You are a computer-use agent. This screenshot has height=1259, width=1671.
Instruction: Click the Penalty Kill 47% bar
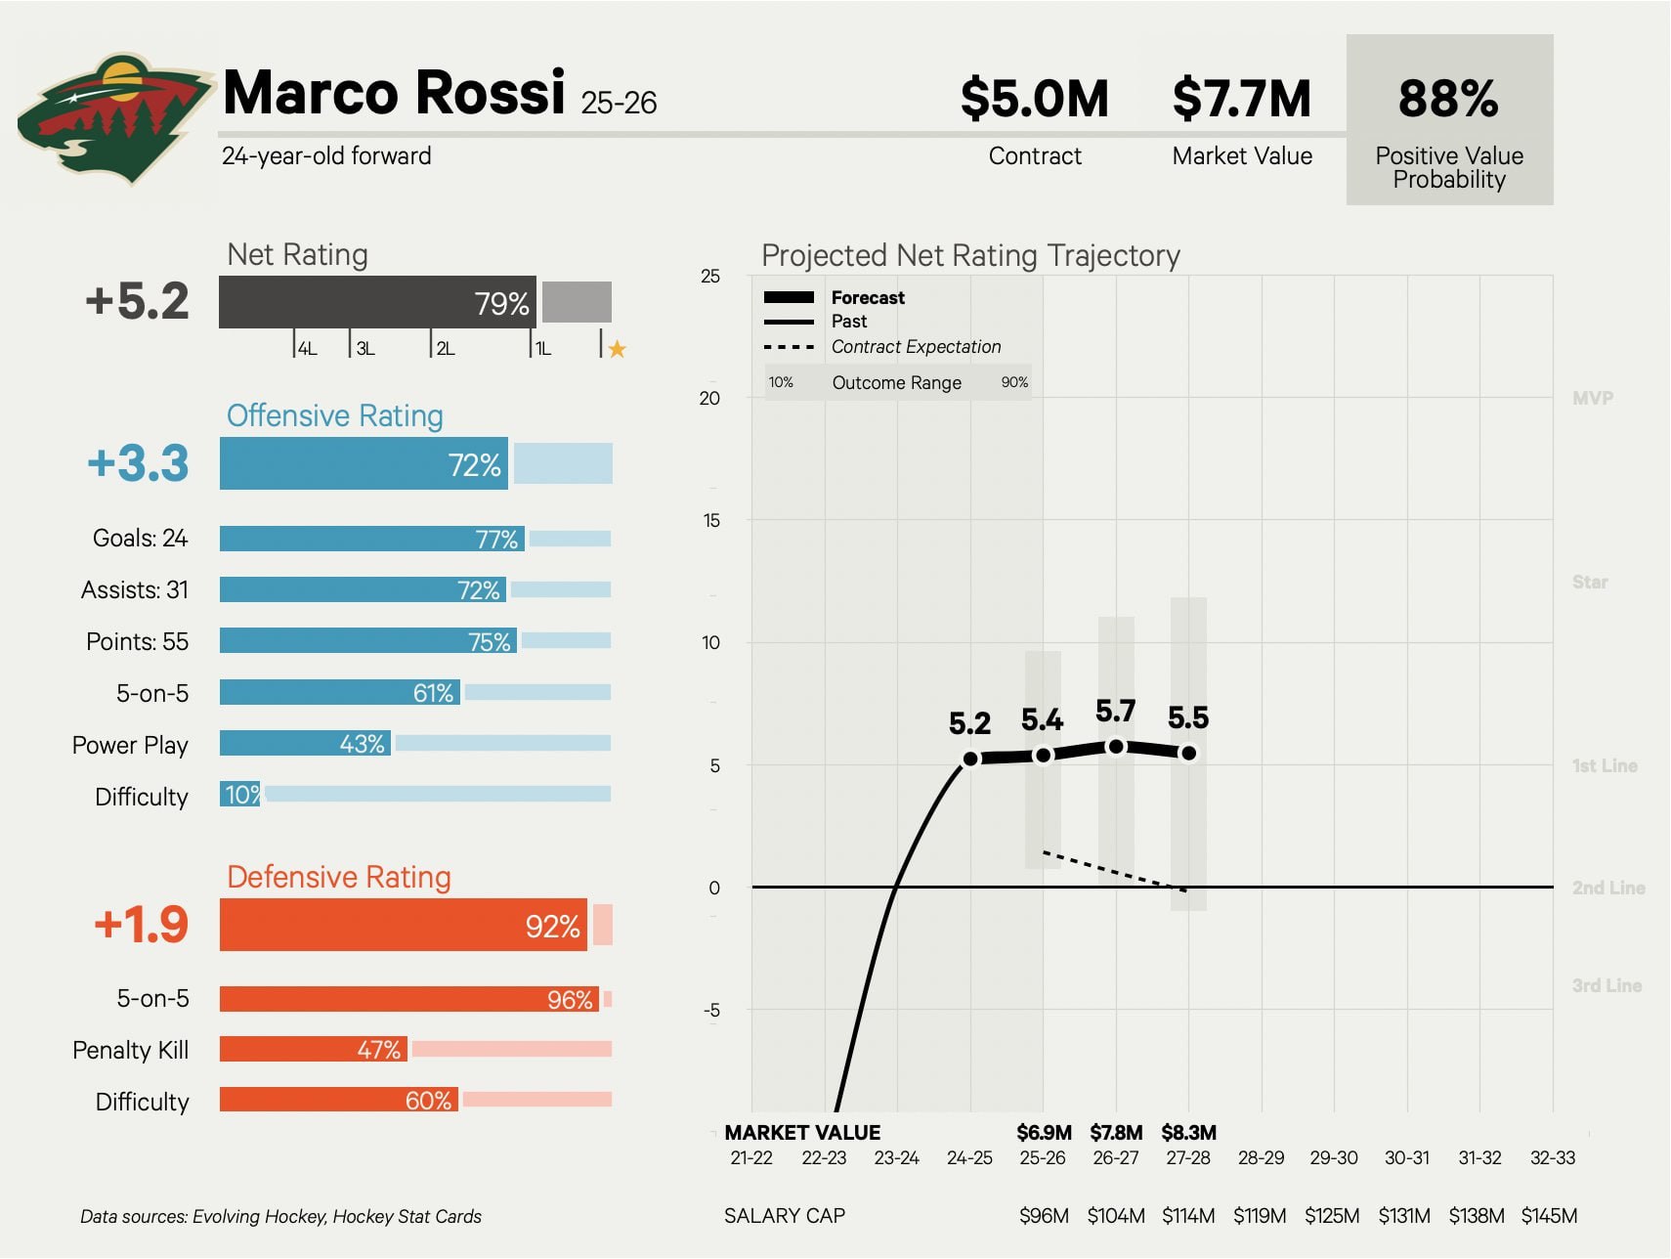click(314, 1049)
